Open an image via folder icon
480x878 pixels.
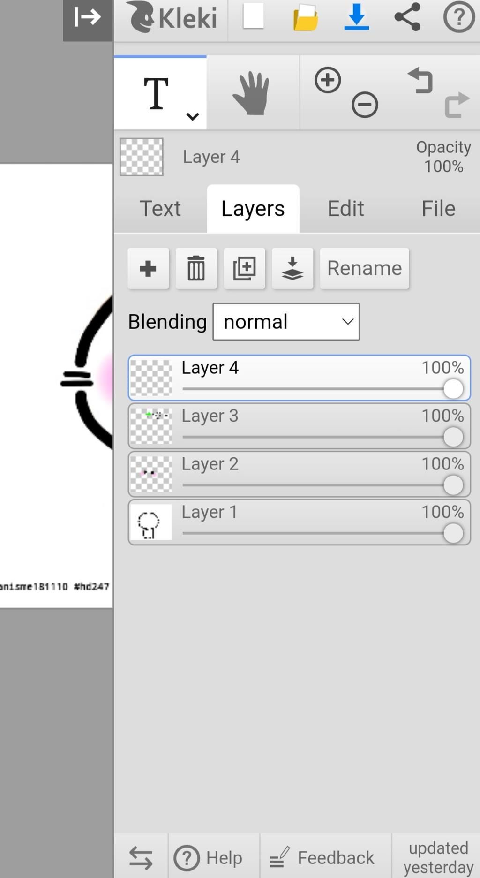pyautogui.click(x=306, y=18)
